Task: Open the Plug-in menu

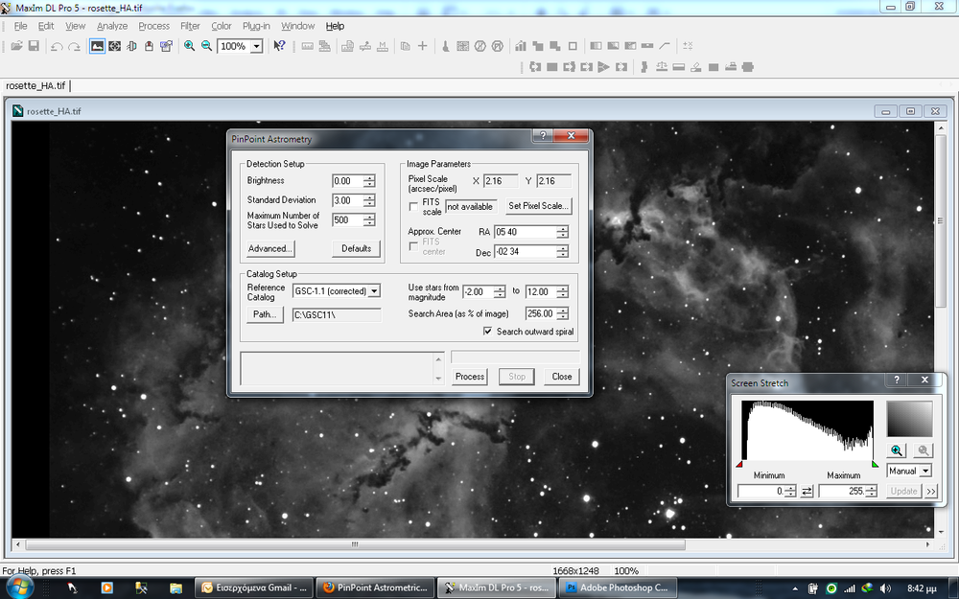Action: click(255, 26)
